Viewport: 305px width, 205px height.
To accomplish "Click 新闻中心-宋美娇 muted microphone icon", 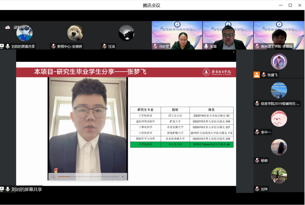I will (x=53, y=46).
